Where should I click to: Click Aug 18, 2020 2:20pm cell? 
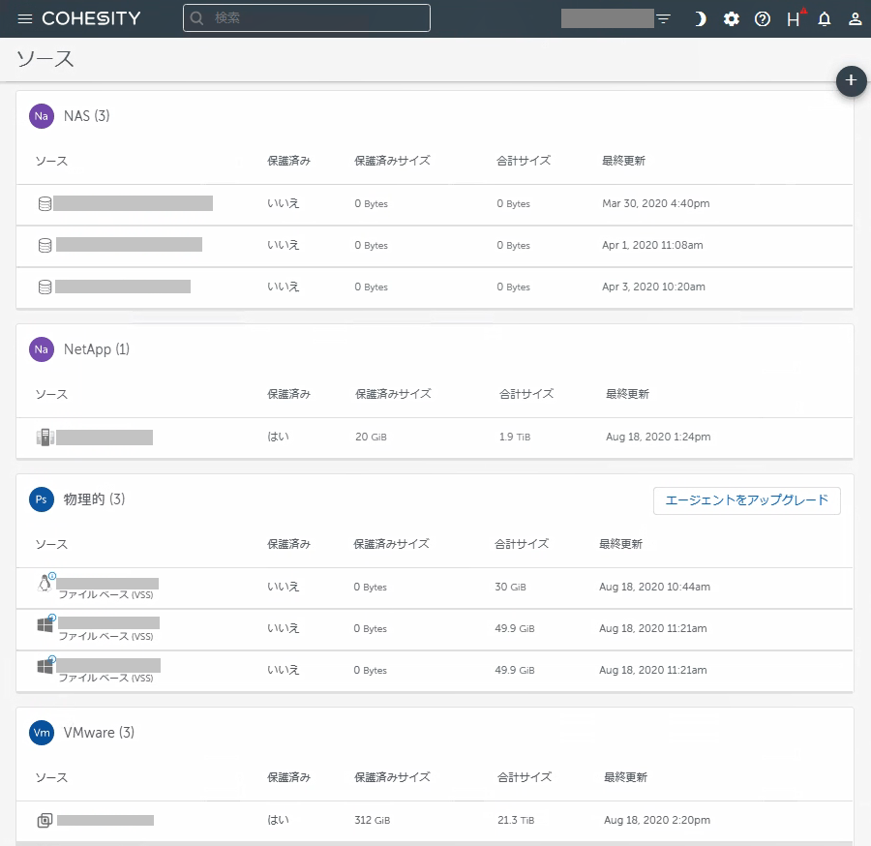tap(657, 821)
